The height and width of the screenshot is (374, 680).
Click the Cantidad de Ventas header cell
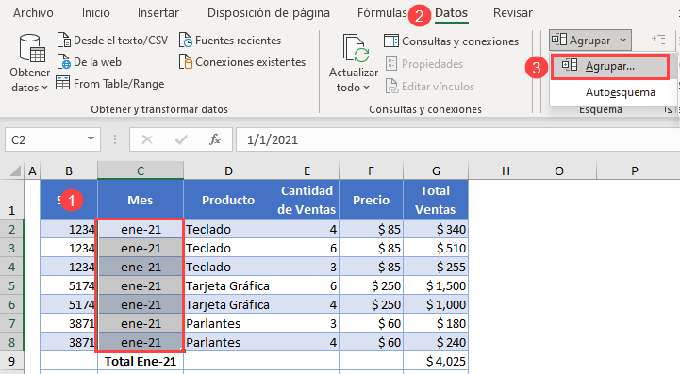coord(307,200)
